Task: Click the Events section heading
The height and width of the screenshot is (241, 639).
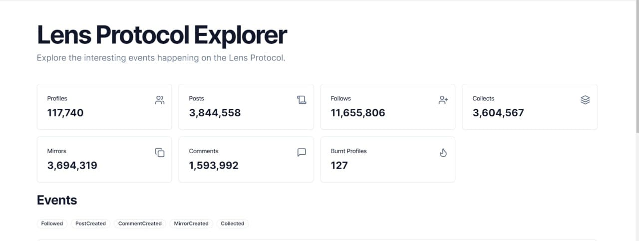Action: point(57,200)
